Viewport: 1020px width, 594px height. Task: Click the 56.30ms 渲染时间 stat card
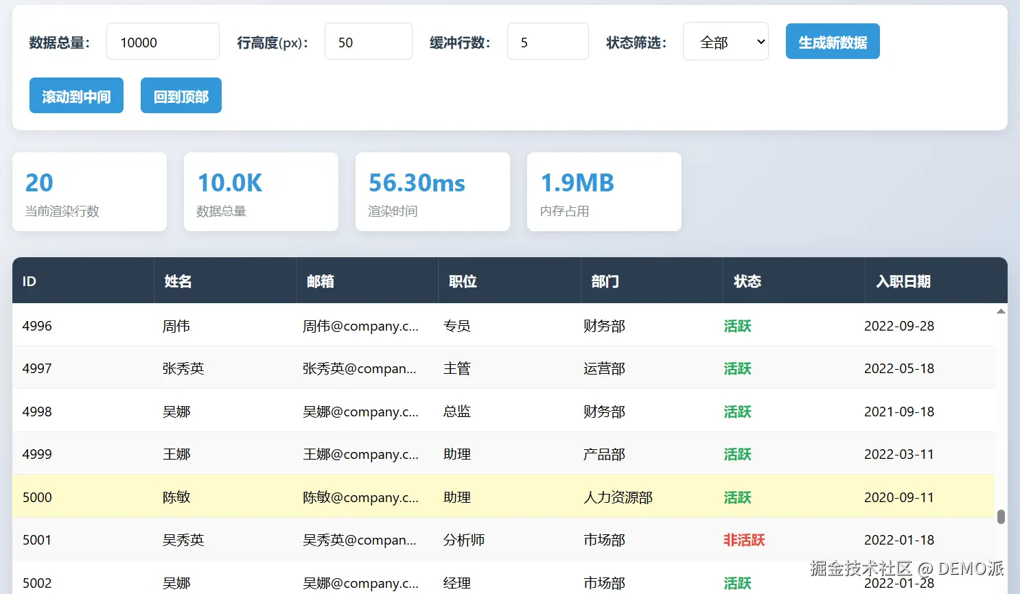point(432,192)
